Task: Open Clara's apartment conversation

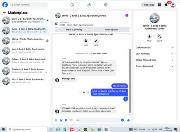Action: 25,20
